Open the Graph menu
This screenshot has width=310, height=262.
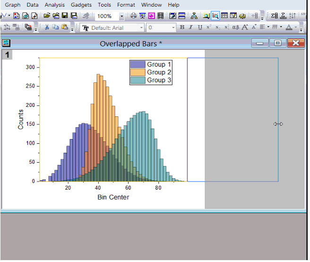[13, 5]
